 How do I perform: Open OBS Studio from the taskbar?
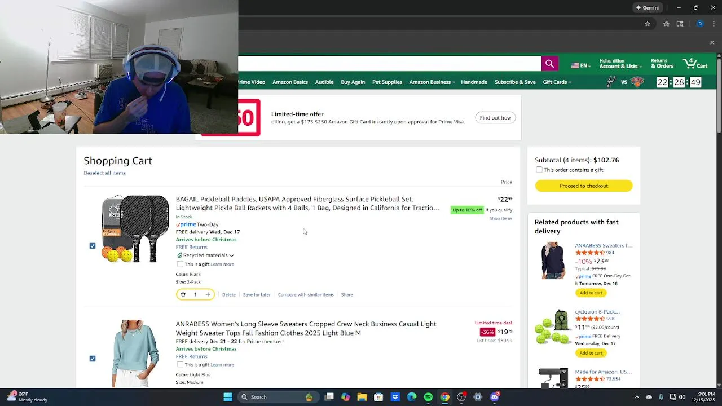(461, 397)
